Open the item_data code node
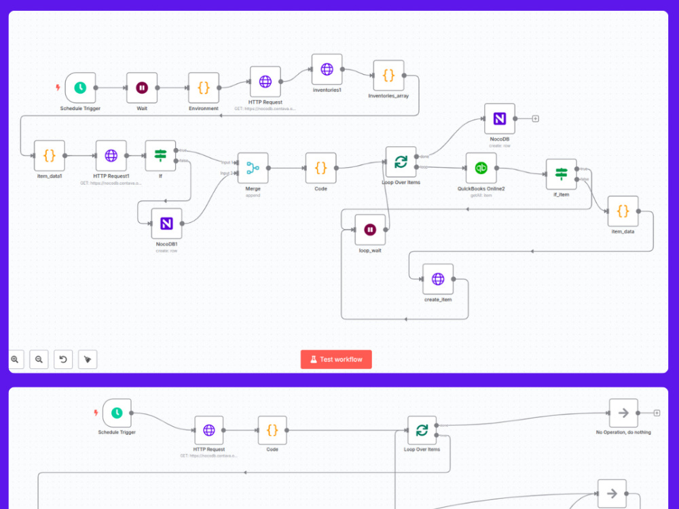The width and height of the screenshot is (679, 509). click(623, 211)
